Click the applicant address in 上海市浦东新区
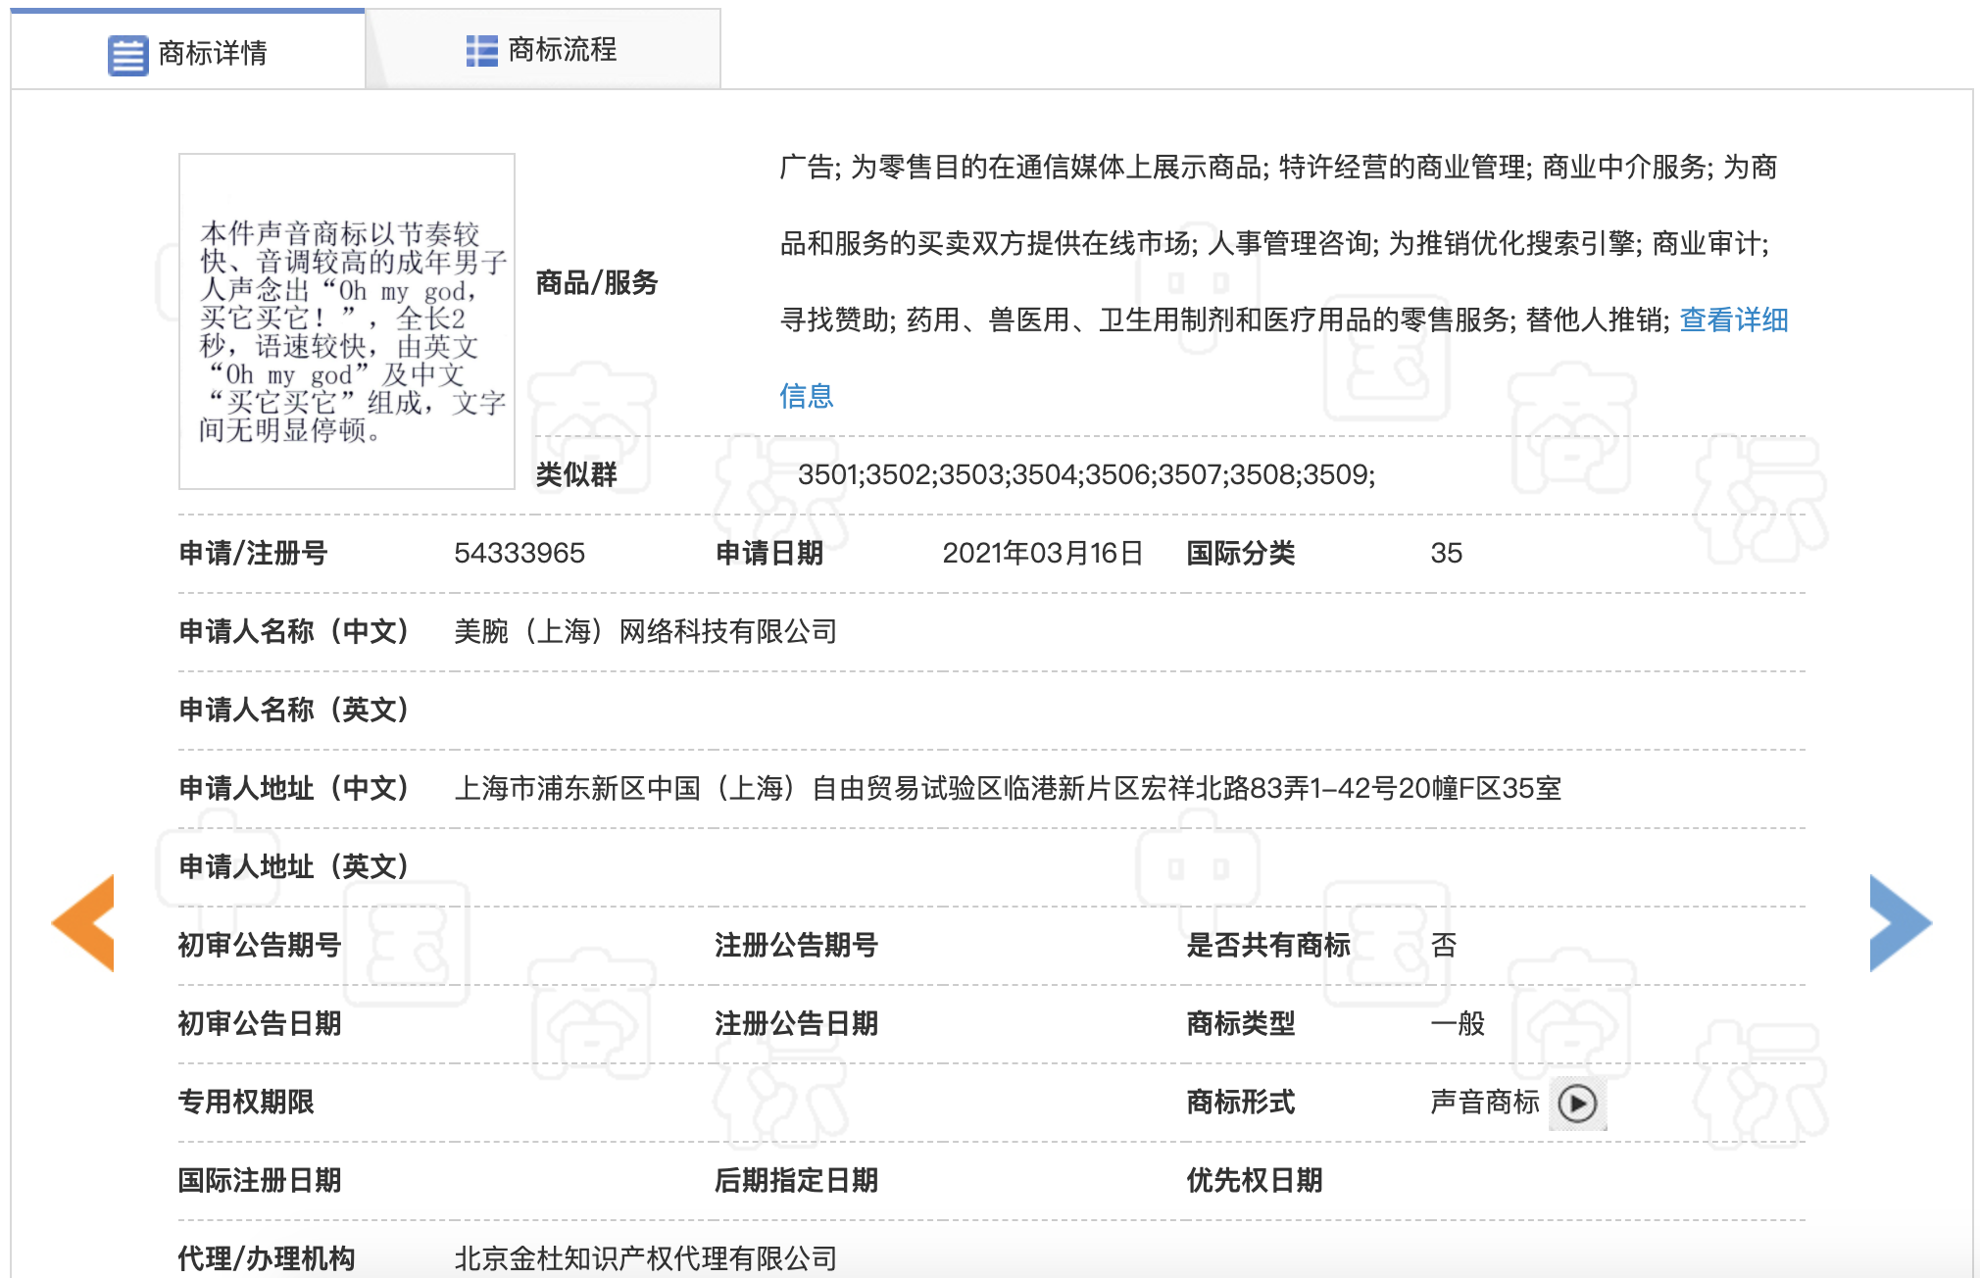This screenshot has width=1980, height=1278. 1007,789
